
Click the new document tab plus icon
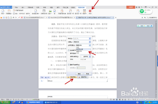point(116,18)
